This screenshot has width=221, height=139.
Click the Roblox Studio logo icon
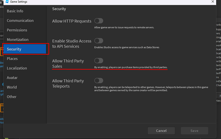(7, 1)
